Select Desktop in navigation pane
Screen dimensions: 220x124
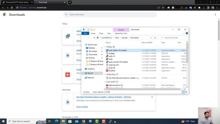92,48
